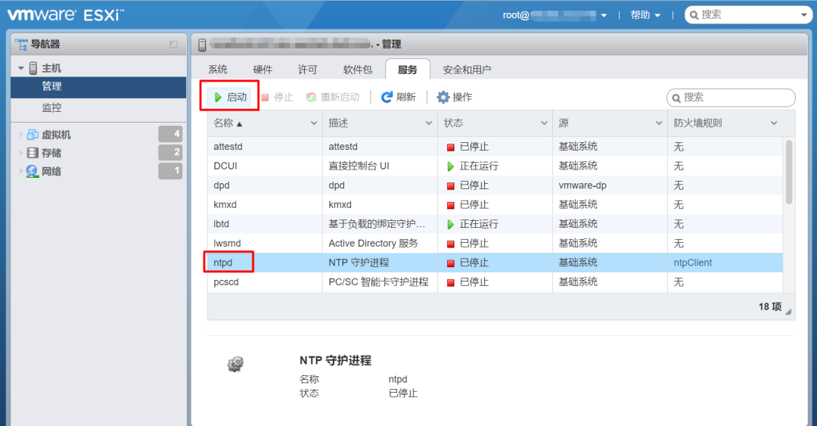
Task: Click the vmware-dp source cell
Action: pos(582,185)
